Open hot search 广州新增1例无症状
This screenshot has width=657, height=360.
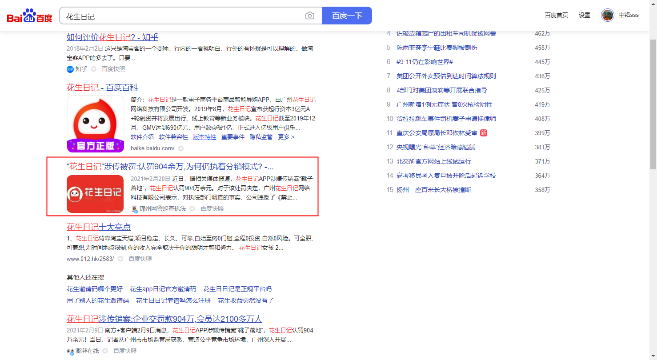click(x=445, y=104)
